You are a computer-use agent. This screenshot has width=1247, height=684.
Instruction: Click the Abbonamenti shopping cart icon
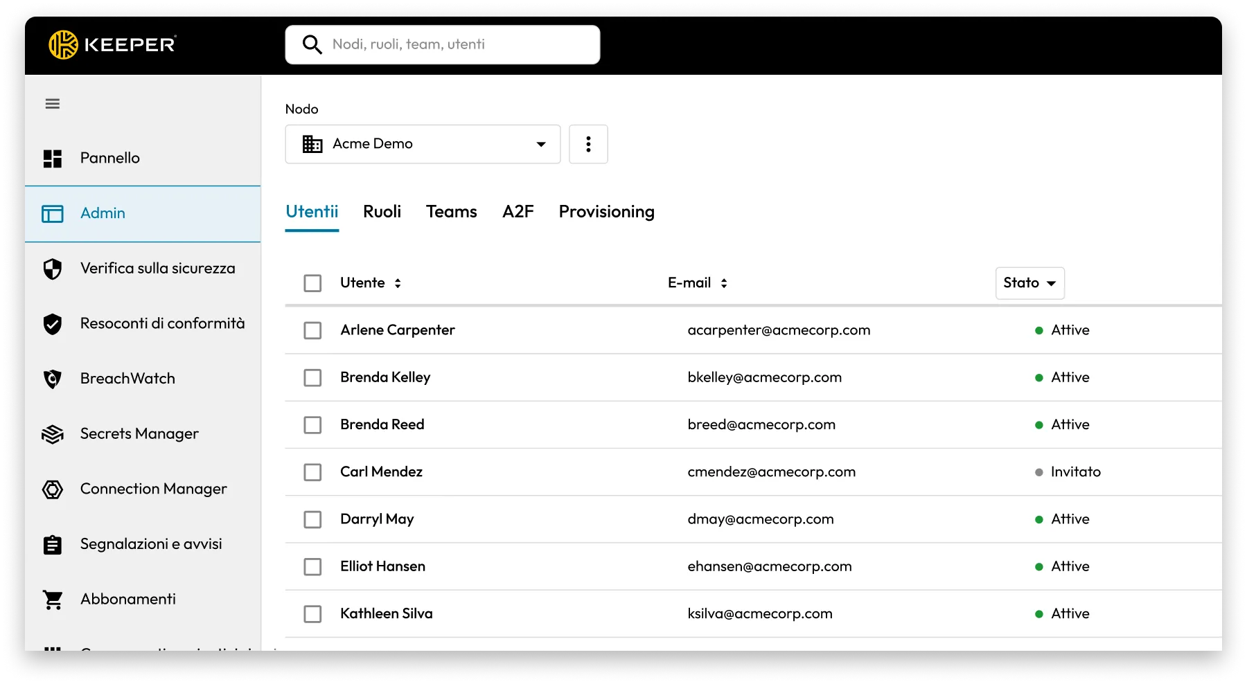point(53,600)
